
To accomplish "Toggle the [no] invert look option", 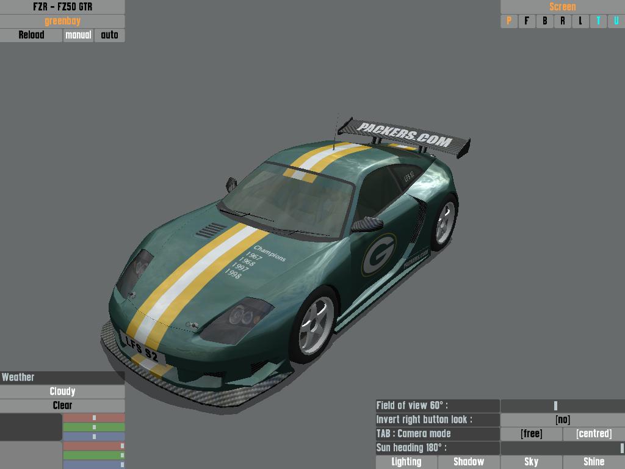I will [563, 420].
